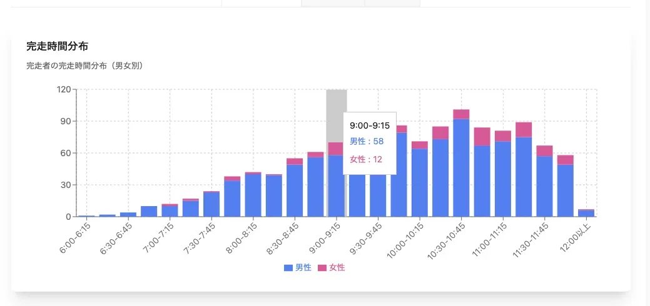This screenshot has height=306, width=650.
Task: Click the pink segment of the 10:30-10:45 bar
Action: tap(462, 114)
